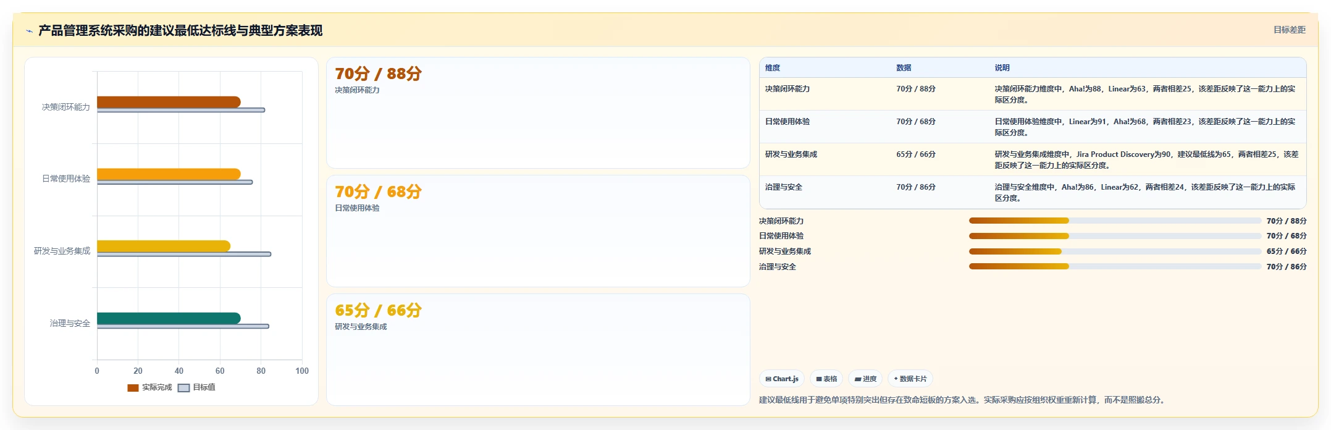Click the brown 决策闭环能力 bar in the chart

[x=169, y=102]
